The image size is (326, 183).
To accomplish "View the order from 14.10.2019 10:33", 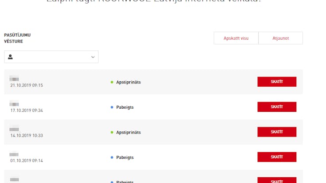I will tap(277, 132).
